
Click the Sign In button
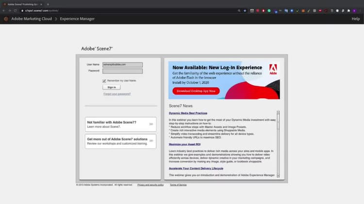(112, 87)
